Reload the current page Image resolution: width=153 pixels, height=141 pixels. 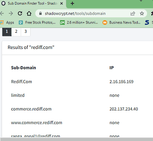tap(20, 14)
